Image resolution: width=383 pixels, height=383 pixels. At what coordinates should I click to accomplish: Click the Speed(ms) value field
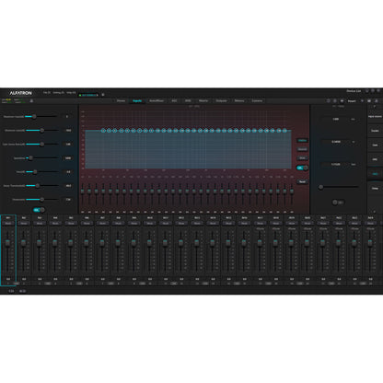[x=68, y=158]
